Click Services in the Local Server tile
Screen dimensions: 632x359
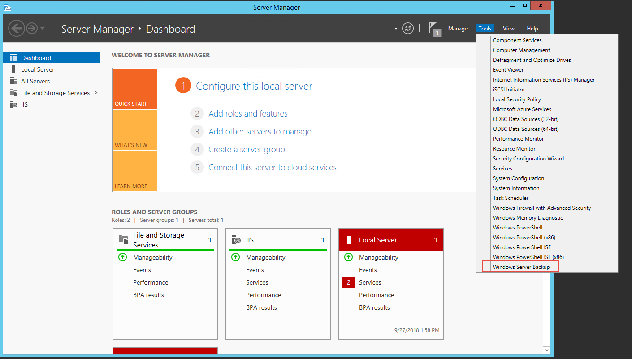click(370, 282)
